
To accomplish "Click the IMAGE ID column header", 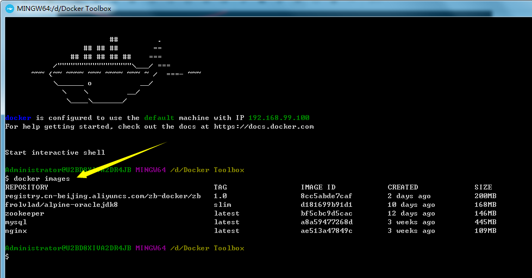I will tap(318, 187).
